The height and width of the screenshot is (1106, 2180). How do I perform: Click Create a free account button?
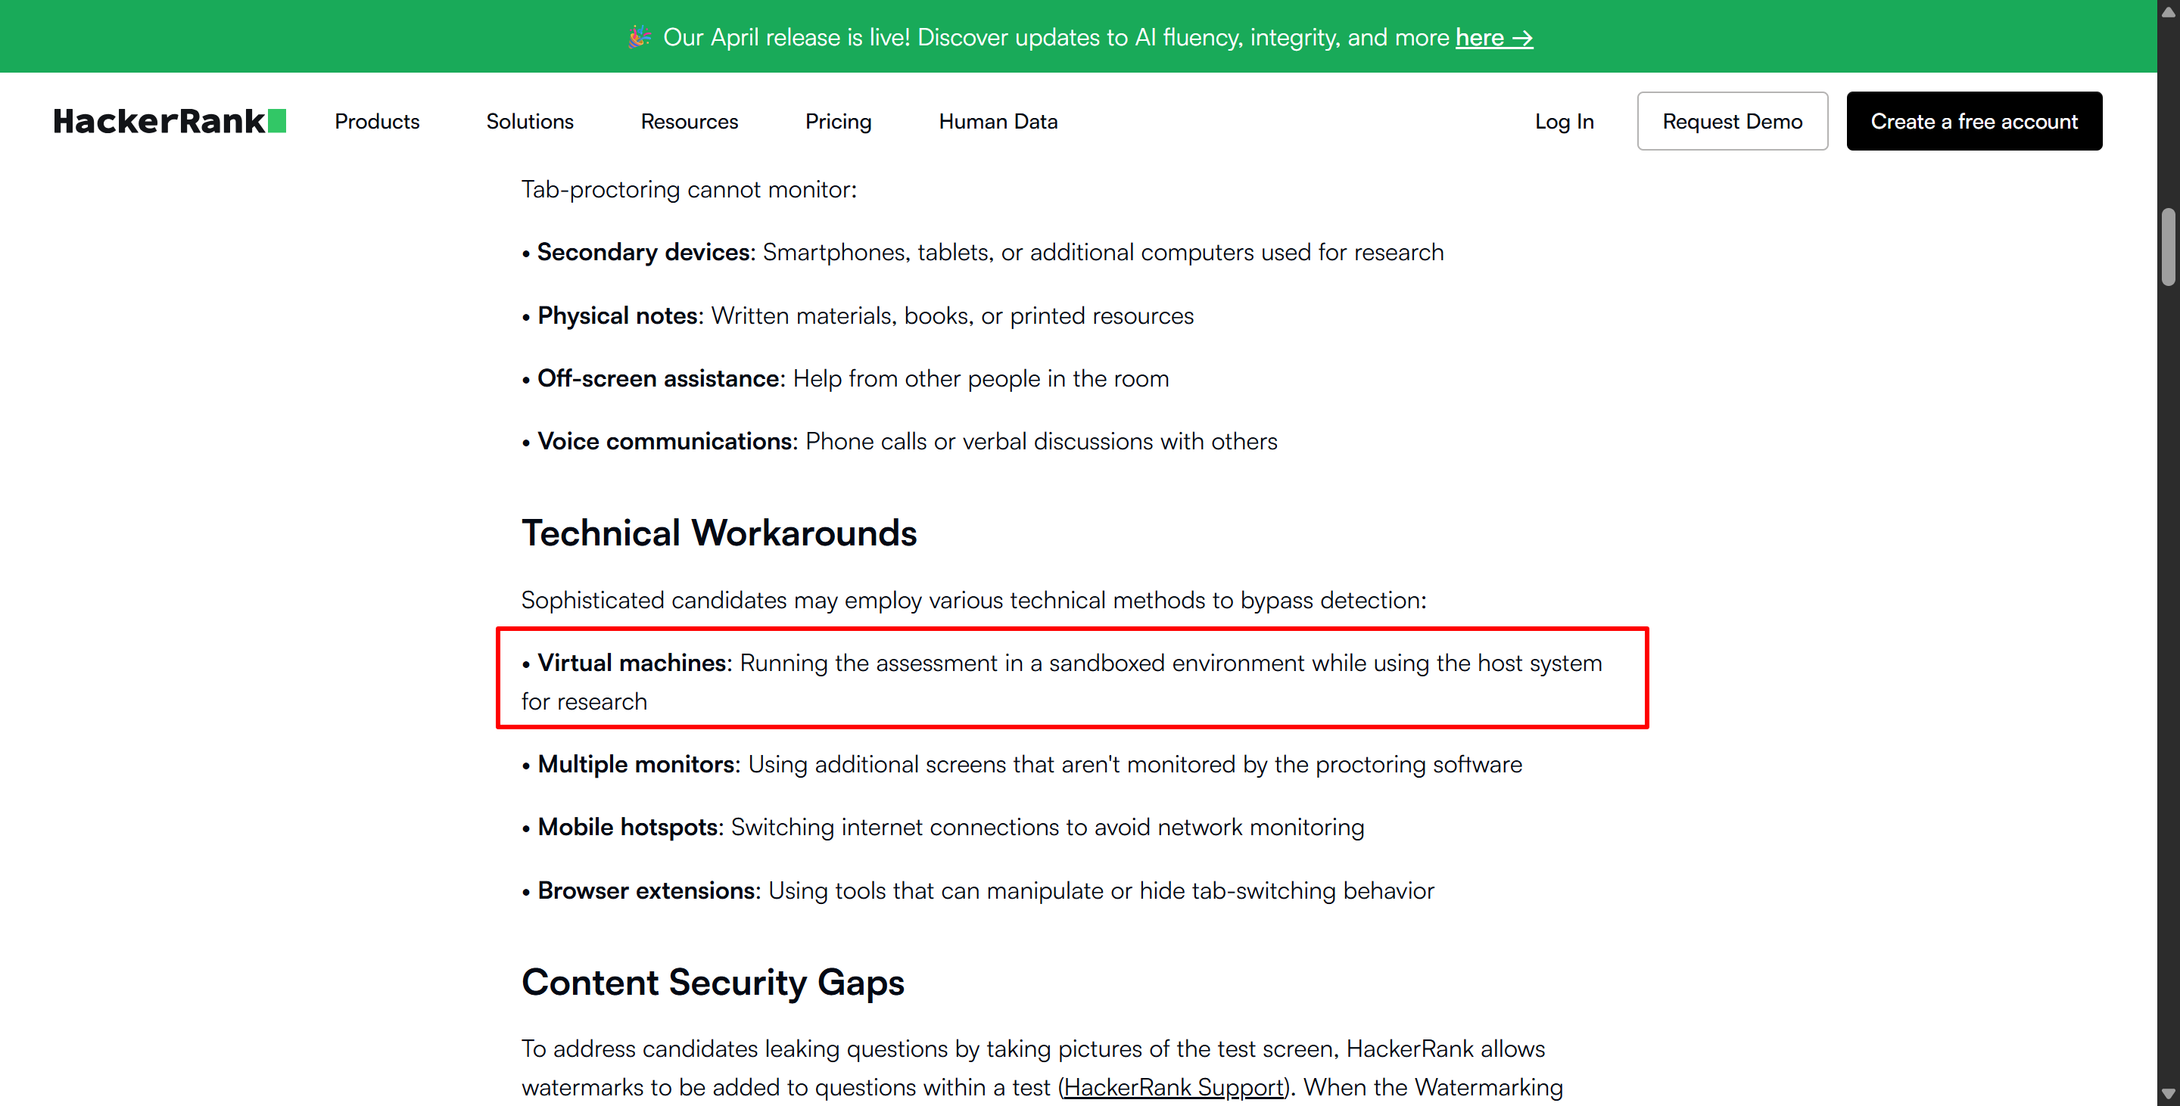(x=1973, y=121)
